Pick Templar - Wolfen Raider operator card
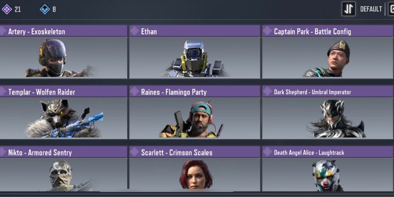The height and width of the screenshot is (197, 394). tap(63, 112)
